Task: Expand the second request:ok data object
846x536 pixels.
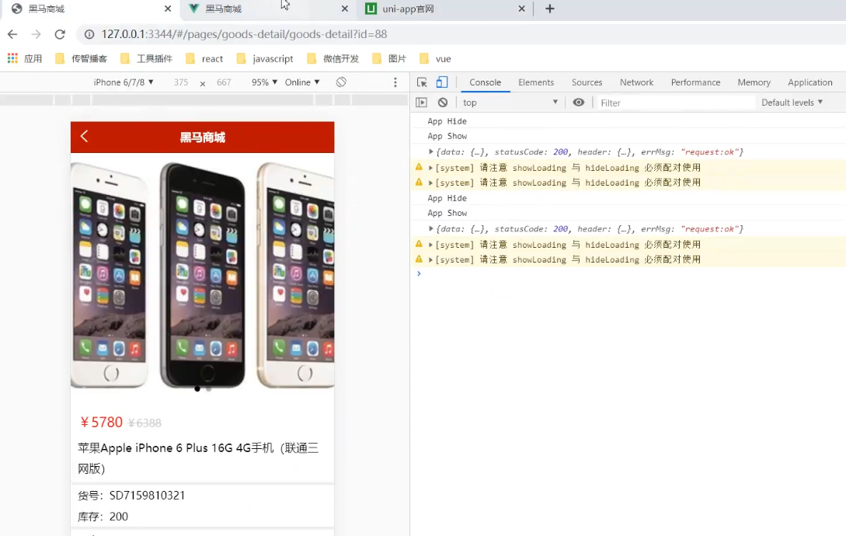Action: click(x=430, y=229)
